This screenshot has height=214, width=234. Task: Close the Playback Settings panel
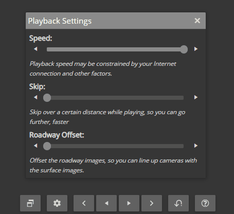197,21
